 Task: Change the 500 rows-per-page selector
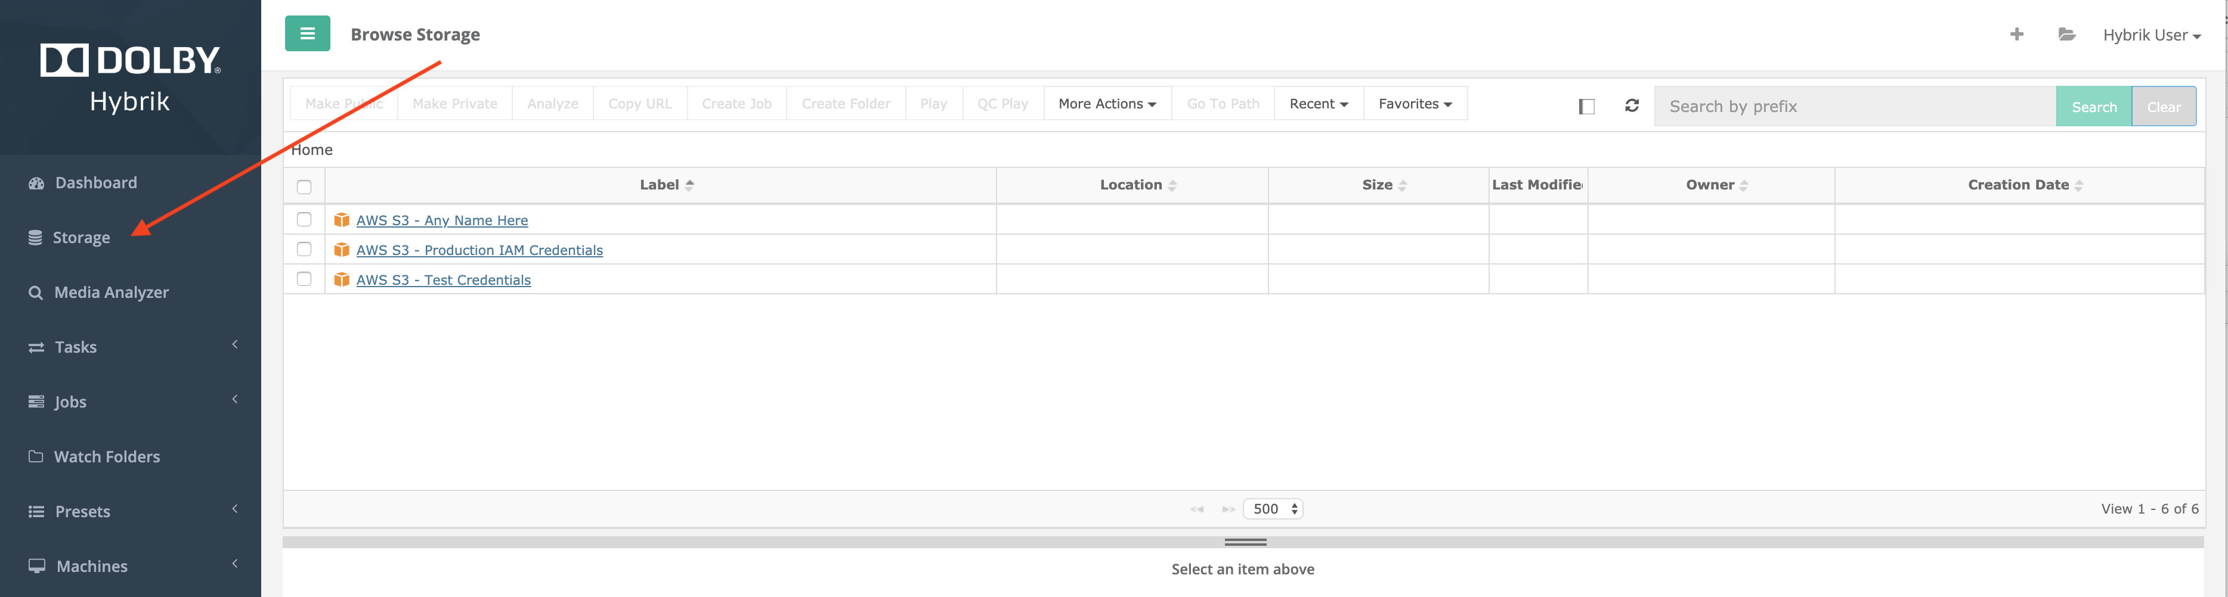coord(1273,509)
